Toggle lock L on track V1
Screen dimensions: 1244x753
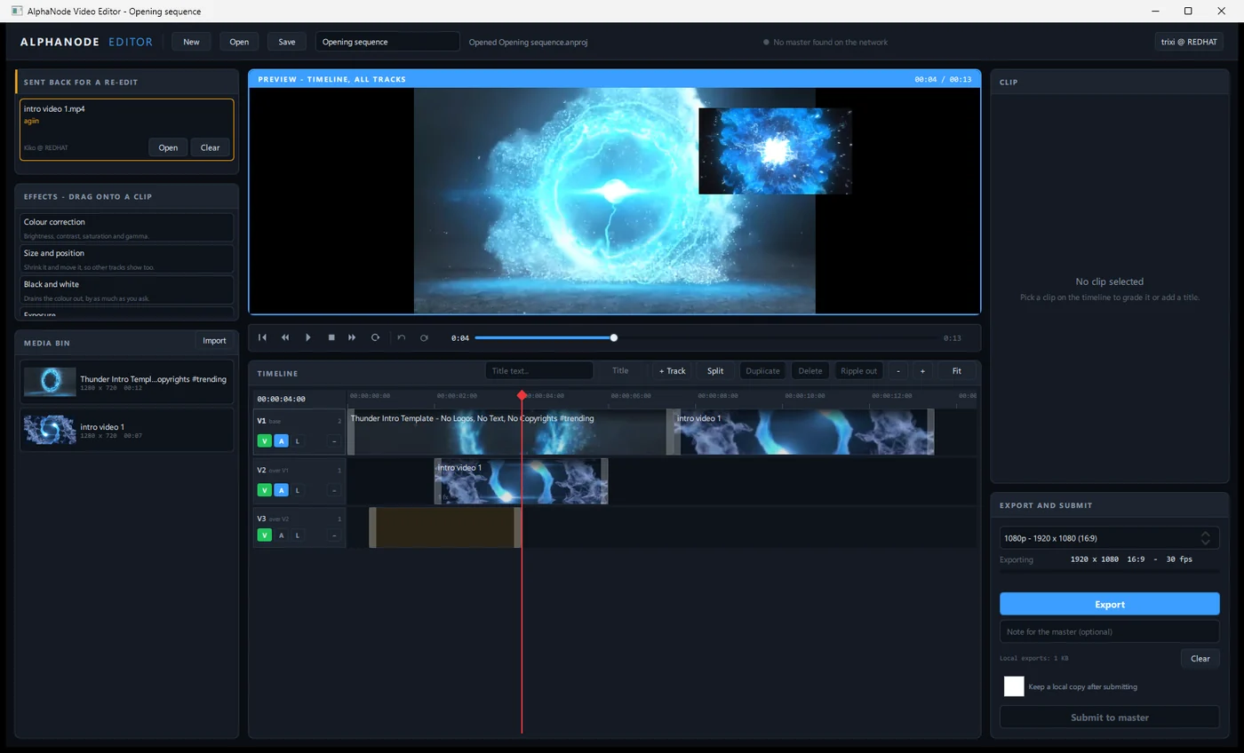point(297,440)
